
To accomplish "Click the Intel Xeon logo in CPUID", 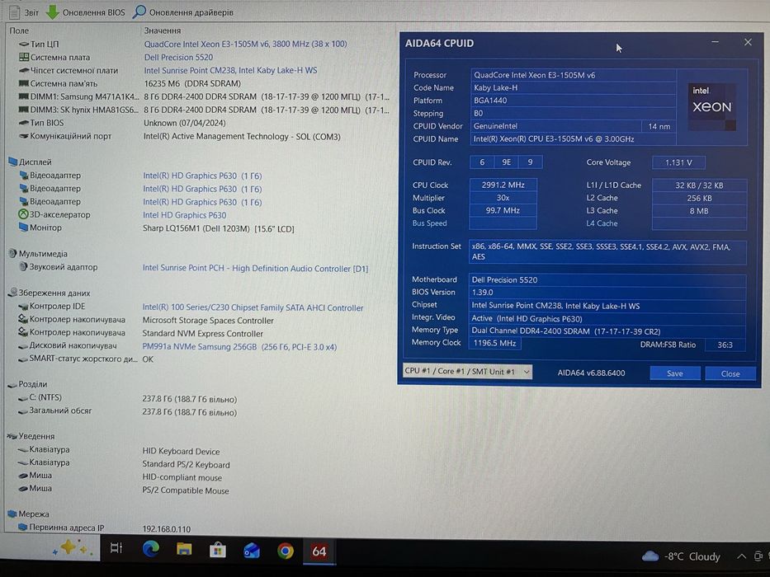I will tap(712, 106).
